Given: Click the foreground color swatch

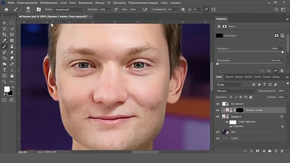Looking at the screenshot, I should tap(7, 89).
